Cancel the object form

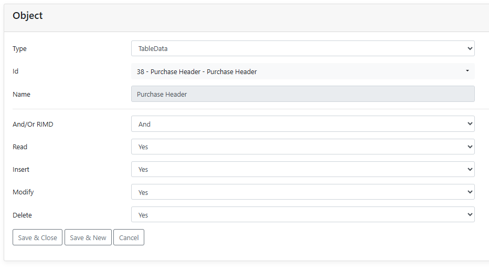coord(129,237)
